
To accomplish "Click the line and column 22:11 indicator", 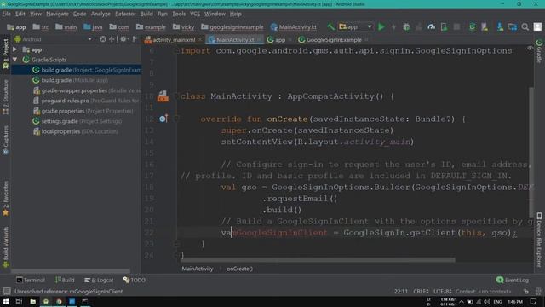I will pyautogui.click(x=400, y=292).
